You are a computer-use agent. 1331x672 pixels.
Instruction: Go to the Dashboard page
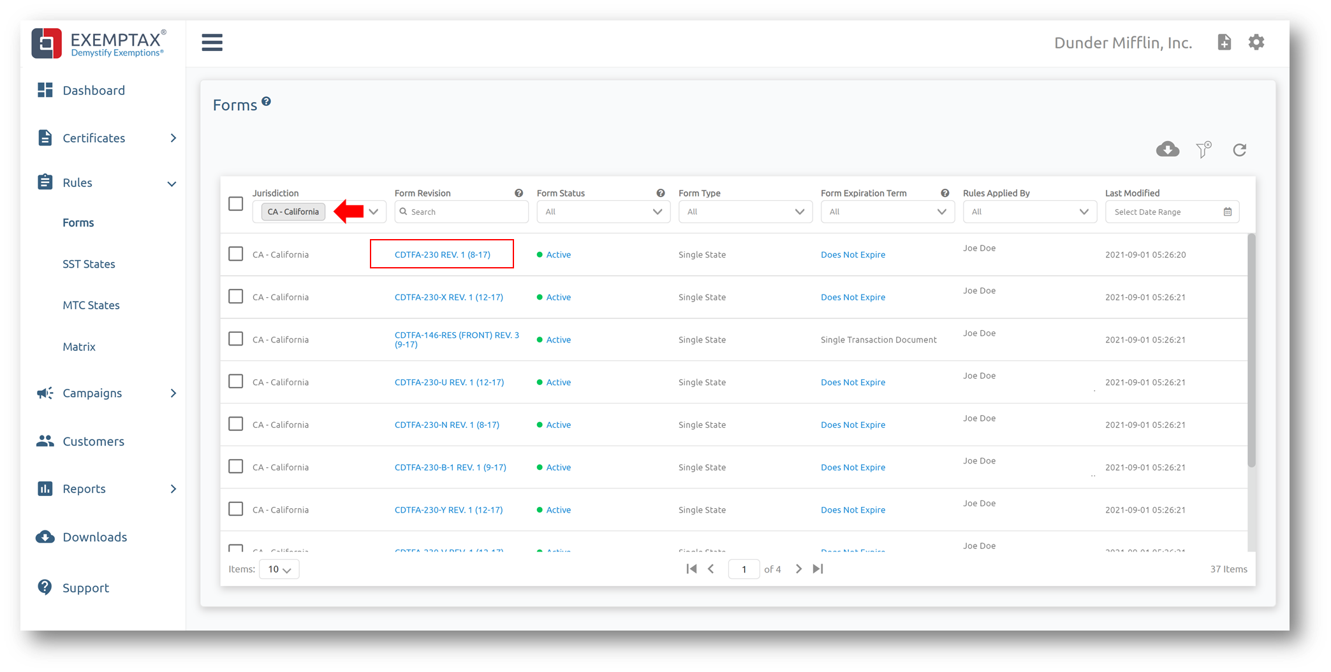tap(94, 90)
